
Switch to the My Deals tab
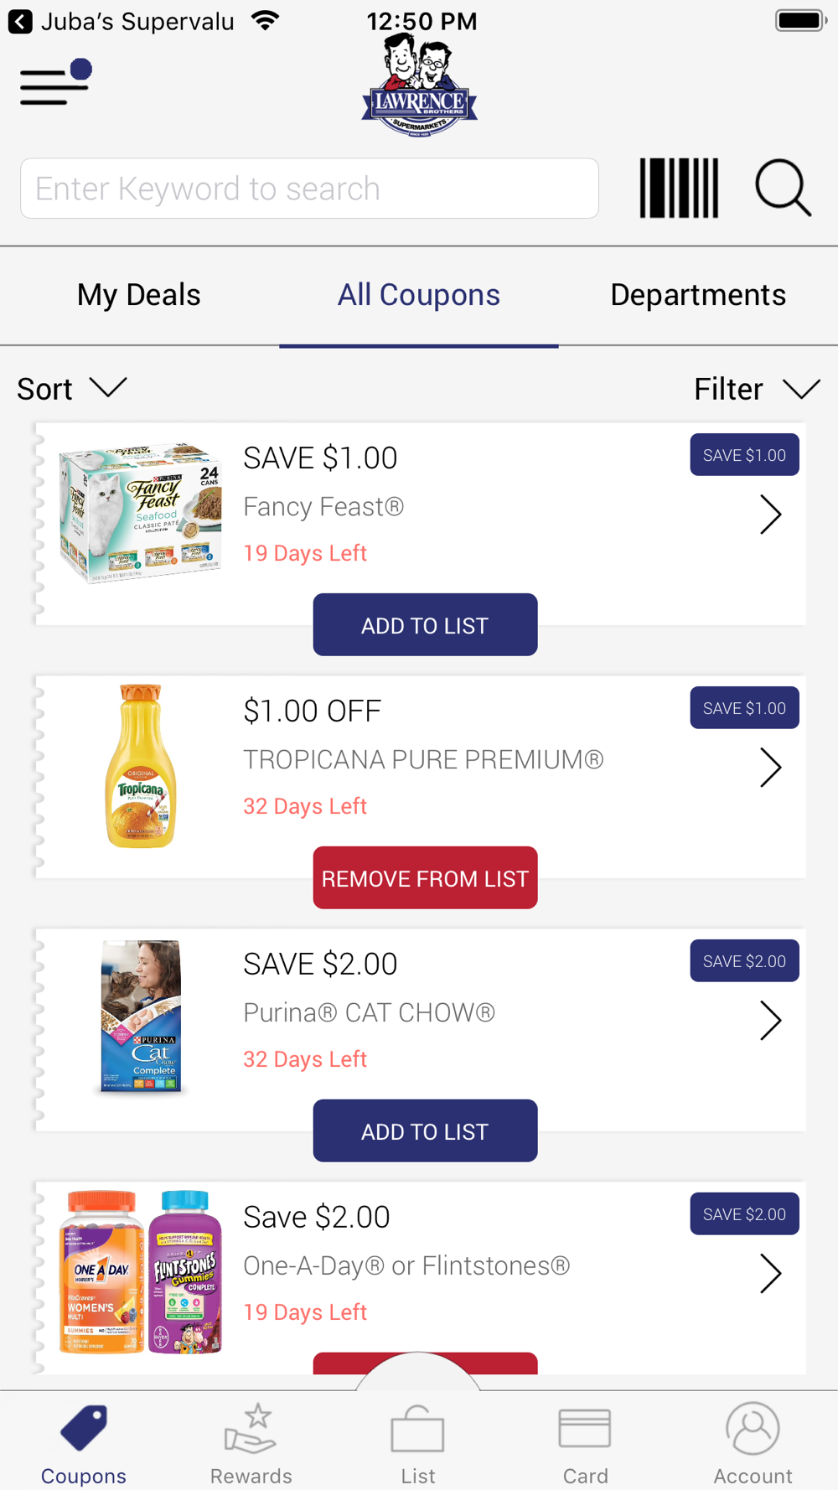tap(139, 295)
